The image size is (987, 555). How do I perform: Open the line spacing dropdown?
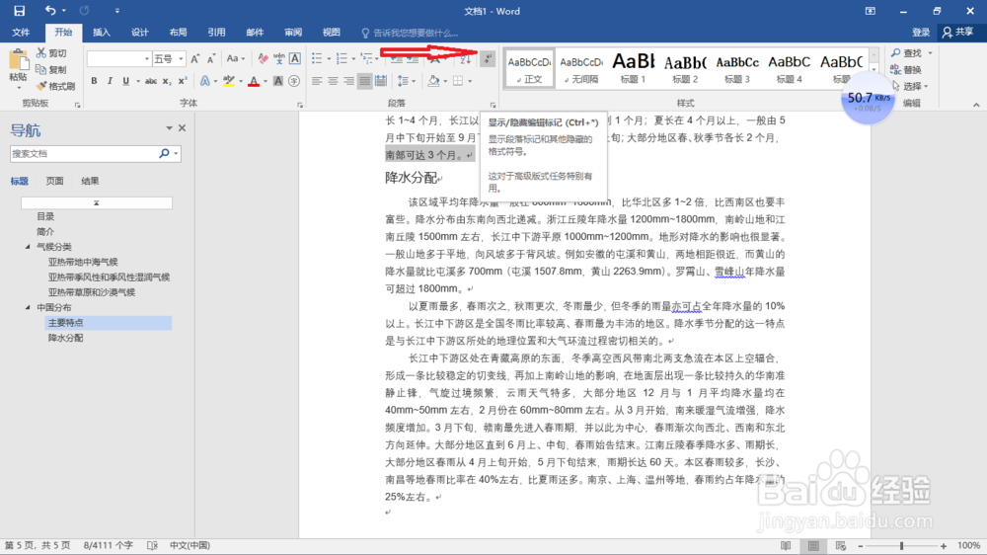(x=406, y=81)
